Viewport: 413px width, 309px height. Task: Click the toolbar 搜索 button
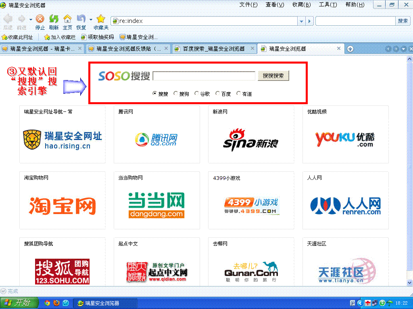403,21
